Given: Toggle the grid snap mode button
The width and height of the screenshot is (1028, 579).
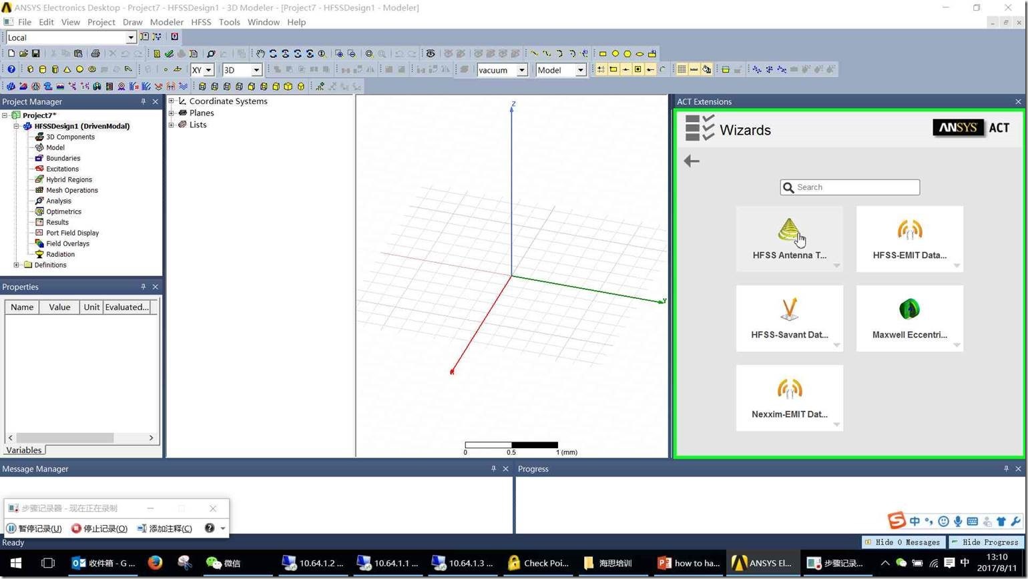Looking at the screenshot, I should click(601, 69).
